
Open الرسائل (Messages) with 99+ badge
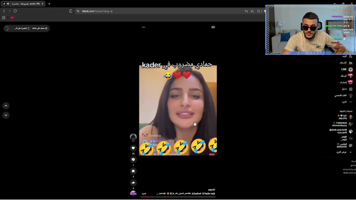pos(347,76)
